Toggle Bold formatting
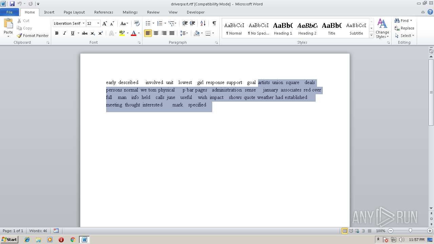This screenshot has height=244, width=434. (x=57, y=33)
